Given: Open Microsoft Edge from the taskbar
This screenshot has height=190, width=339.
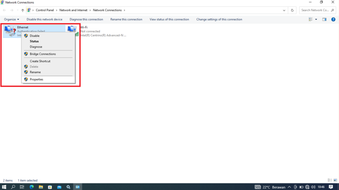Looking at the screenshot, I should pyautogui.click(x=32, y=187).
